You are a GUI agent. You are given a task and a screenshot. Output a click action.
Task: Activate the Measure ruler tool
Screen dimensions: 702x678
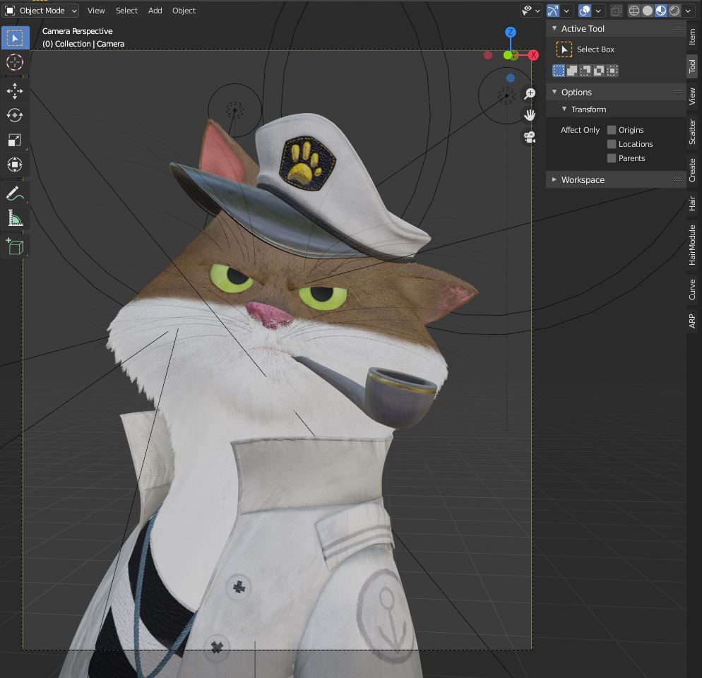click(14, 218)
